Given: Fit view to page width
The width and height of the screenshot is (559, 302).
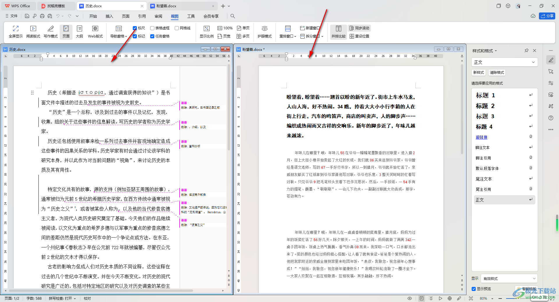Looking at the screenshot, I should [x=224, y=36].
